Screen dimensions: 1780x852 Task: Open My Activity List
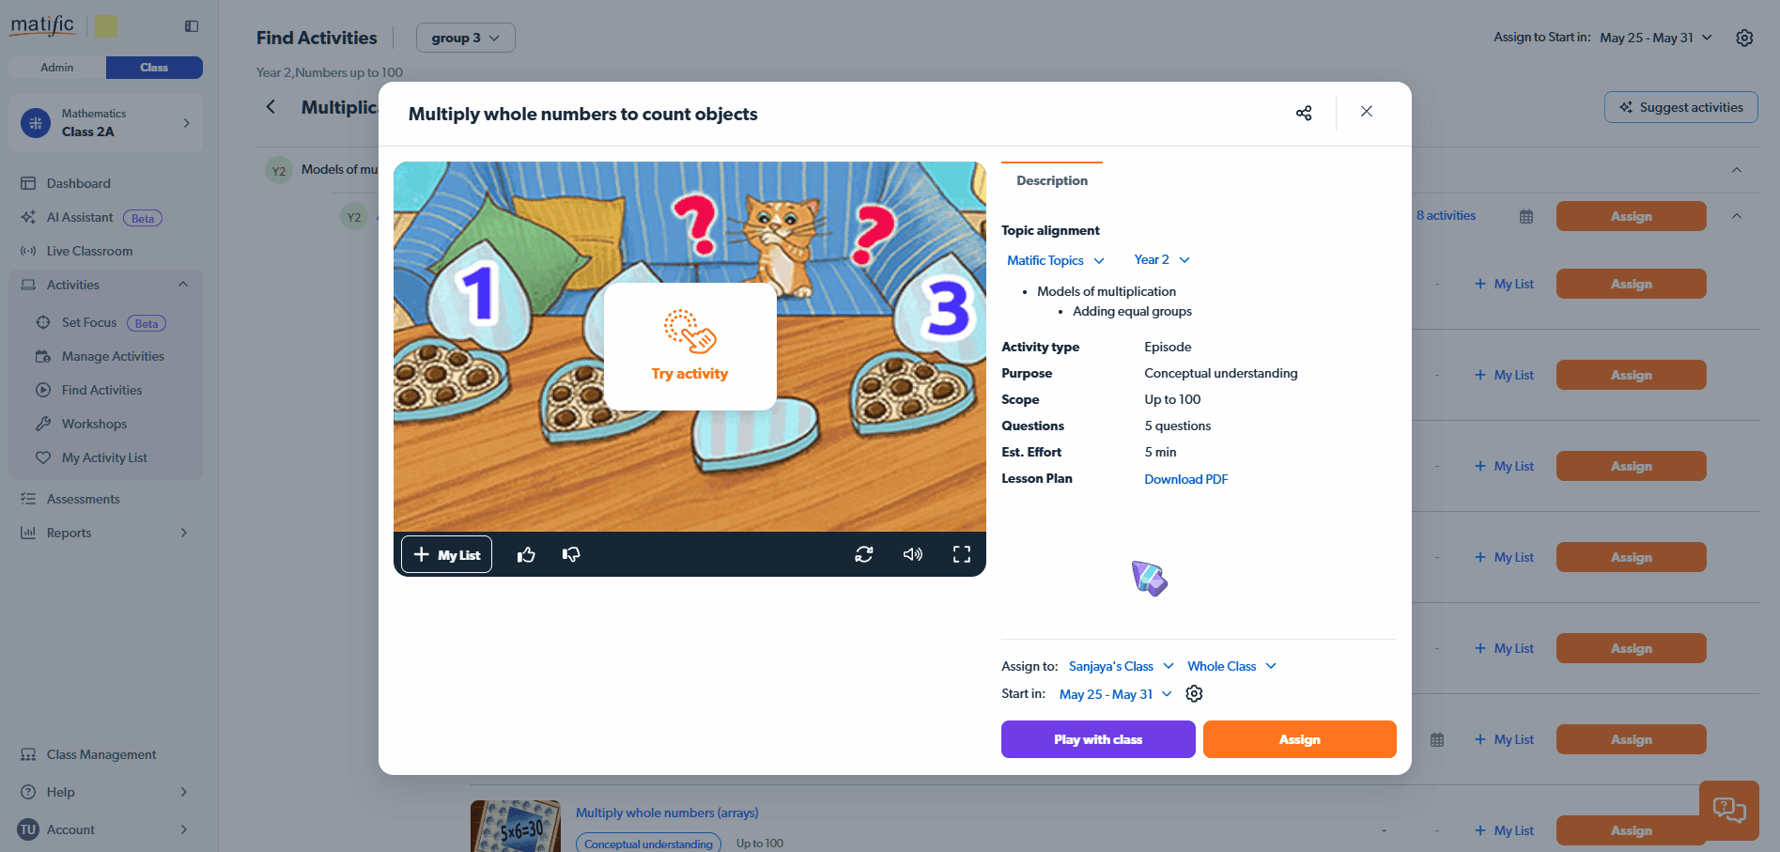click(x=105, y=457)
